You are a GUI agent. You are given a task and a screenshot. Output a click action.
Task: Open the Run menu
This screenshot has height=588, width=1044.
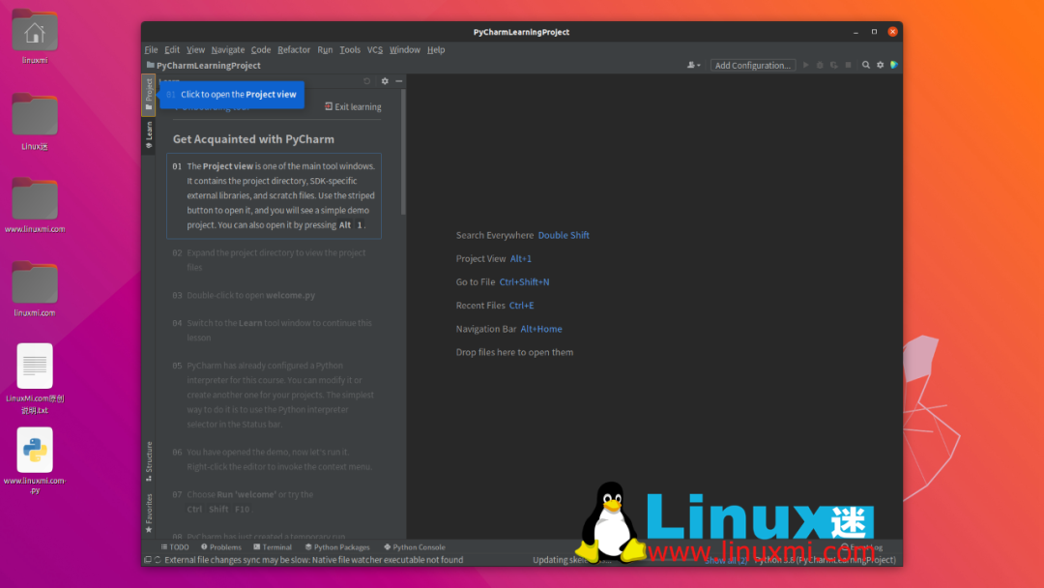click(x=325, y=50)
